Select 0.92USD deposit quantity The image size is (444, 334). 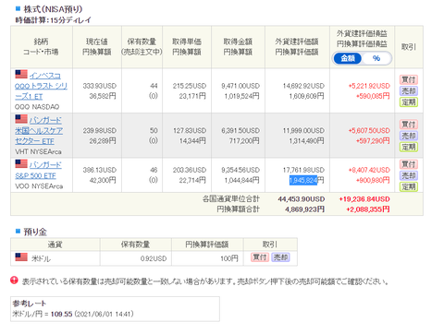pyautogui.click(x=154, y=258)
